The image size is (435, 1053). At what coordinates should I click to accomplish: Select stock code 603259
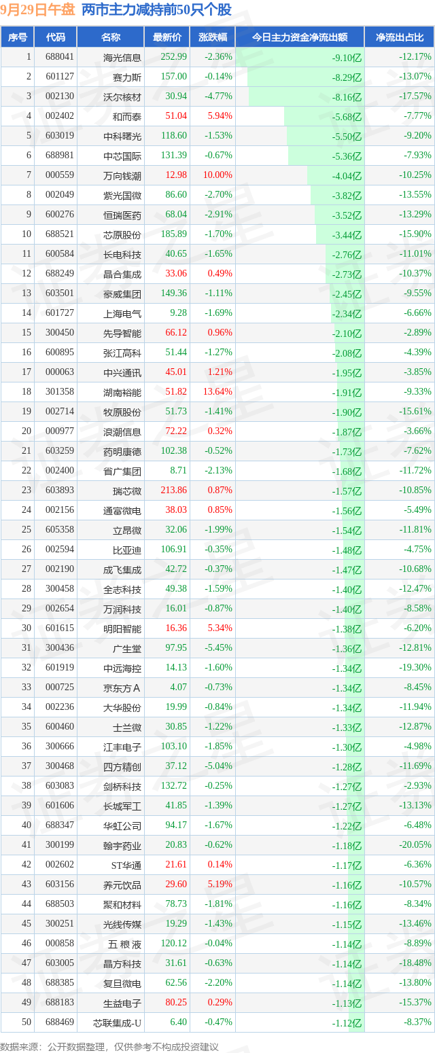[60, 451]
